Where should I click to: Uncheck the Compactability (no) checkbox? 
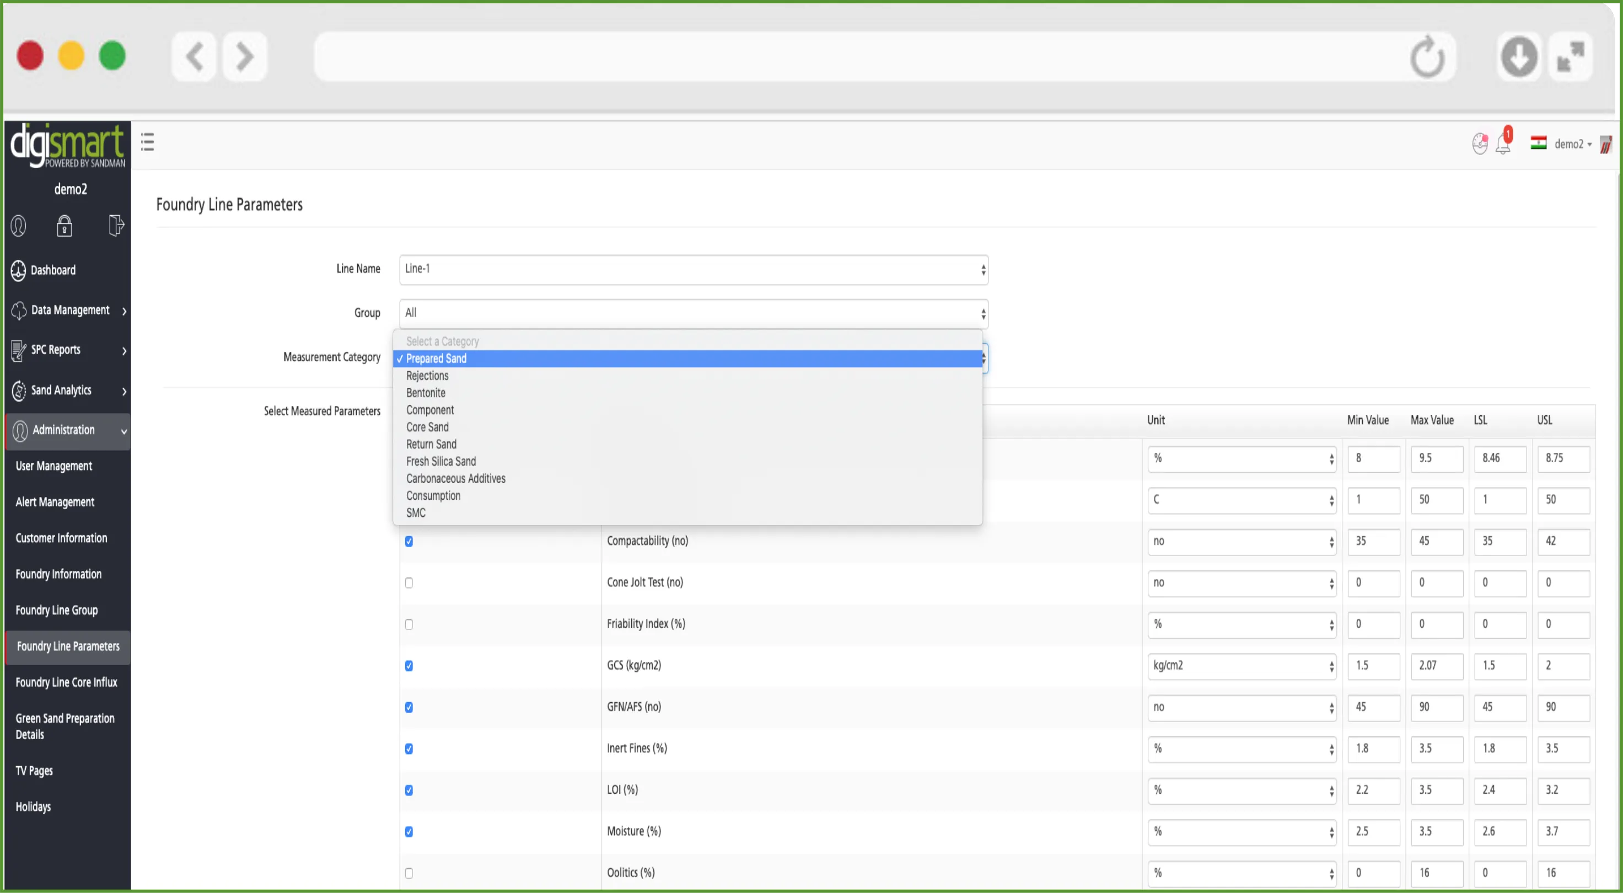[x=409, y=541]
